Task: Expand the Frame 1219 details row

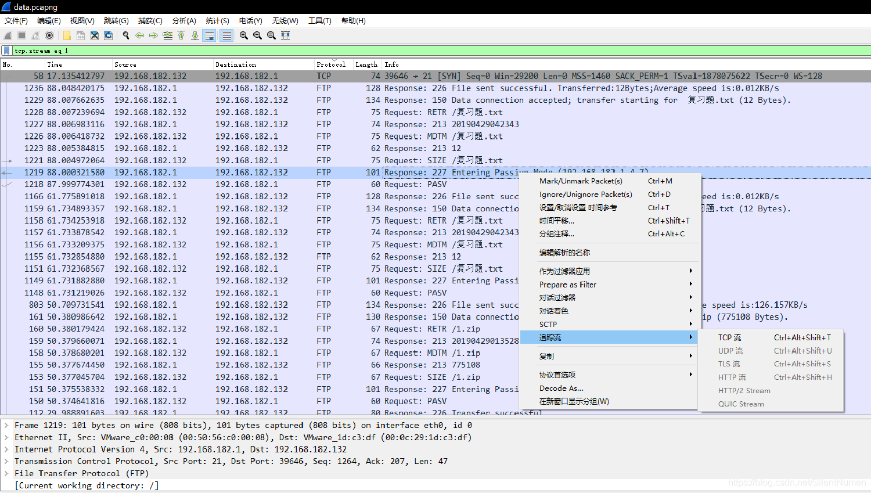Action: click(6, 426)
